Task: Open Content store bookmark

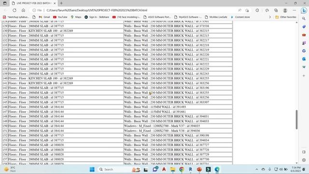Action: click(x=240, y=17)
